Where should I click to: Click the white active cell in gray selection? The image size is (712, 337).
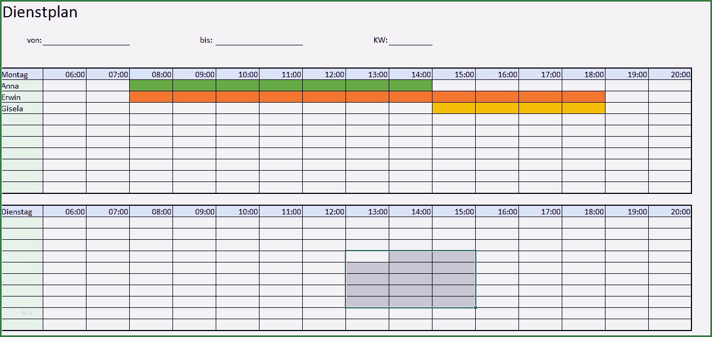click(367, 257)
